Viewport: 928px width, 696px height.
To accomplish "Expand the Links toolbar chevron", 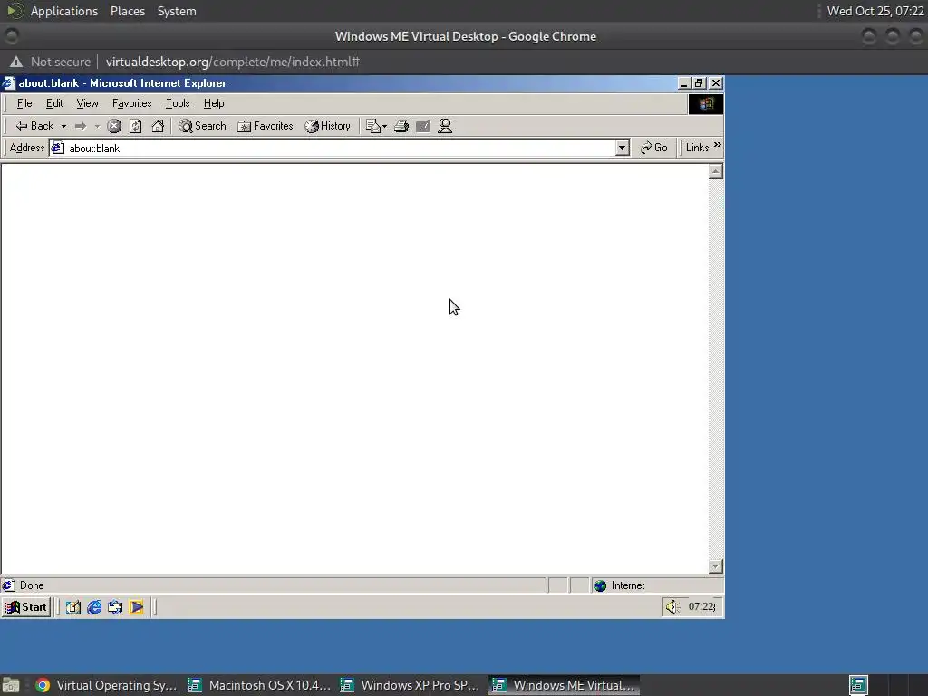I will tap(718, 145).
